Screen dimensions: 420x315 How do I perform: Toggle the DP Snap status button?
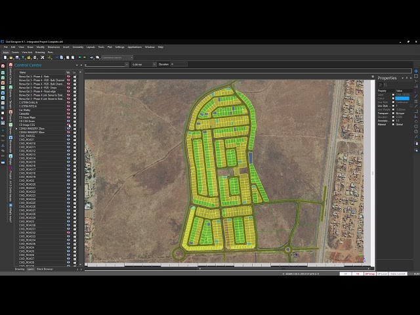(x=369, y=274)
